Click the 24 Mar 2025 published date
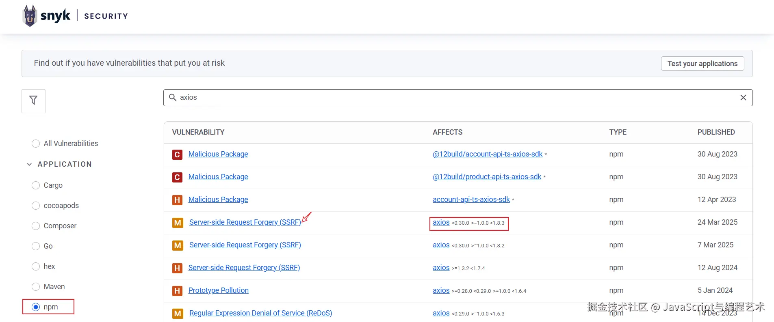Image resolution: width=774 pixels, height=322 pixels. [718, 222]
